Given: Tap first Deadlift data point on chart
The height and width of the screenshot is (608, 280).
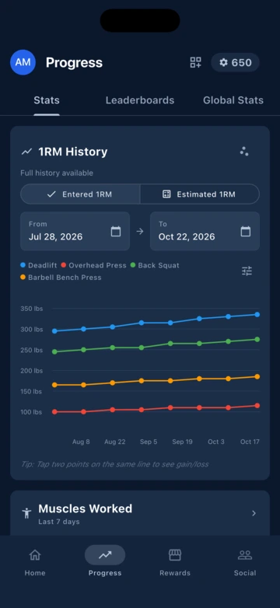Looking at the screenshot, I should click(54, 331).
